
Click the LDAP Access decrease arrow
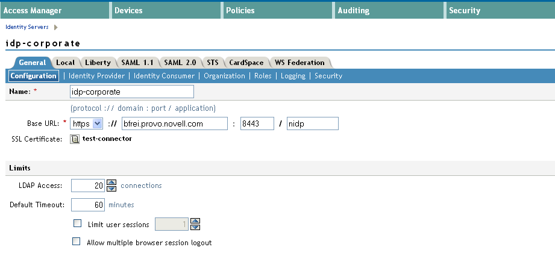click(111, 189)
